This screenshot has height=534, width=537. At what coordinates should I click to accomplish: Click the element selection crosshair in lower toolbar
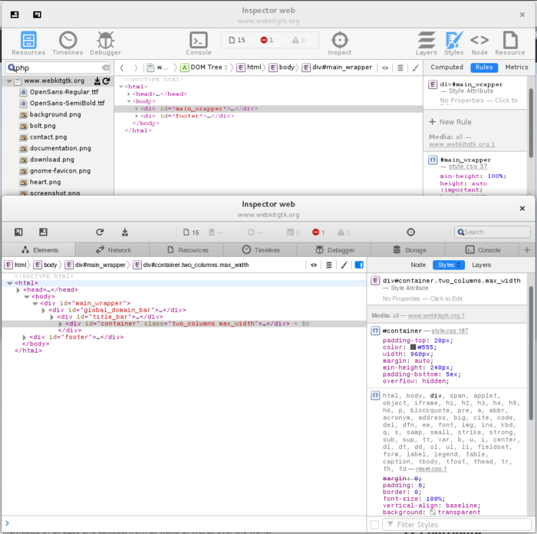[410, 232]
